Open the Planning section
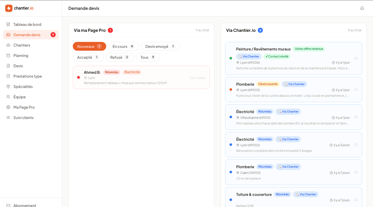The width and height of the screenshot is (373, 207). point(31,55)
